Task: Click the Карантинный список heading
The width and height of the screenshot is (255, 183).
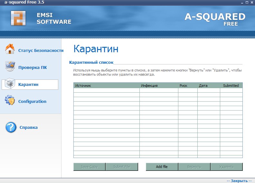Action: tap(91, 62)
